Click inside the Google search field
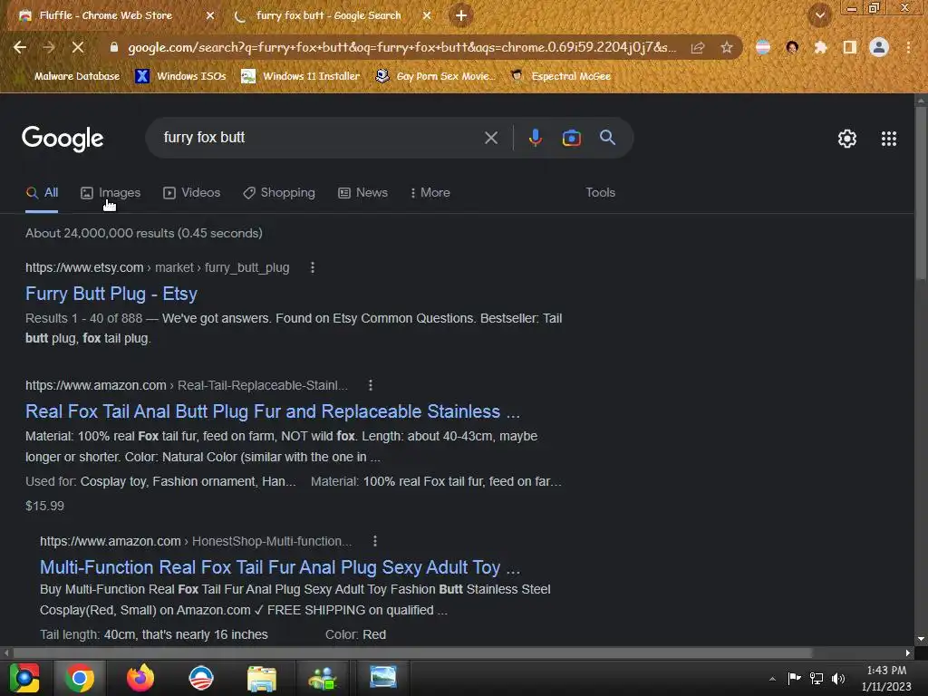The height and width of the screenshot is (696, 928). coord(320,138)
